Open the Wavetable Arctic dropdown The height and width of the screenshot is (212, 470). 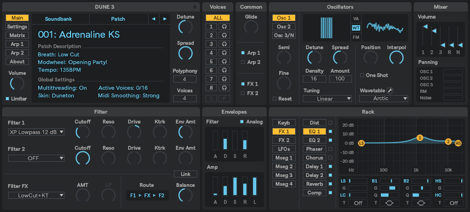coord(384,98)
